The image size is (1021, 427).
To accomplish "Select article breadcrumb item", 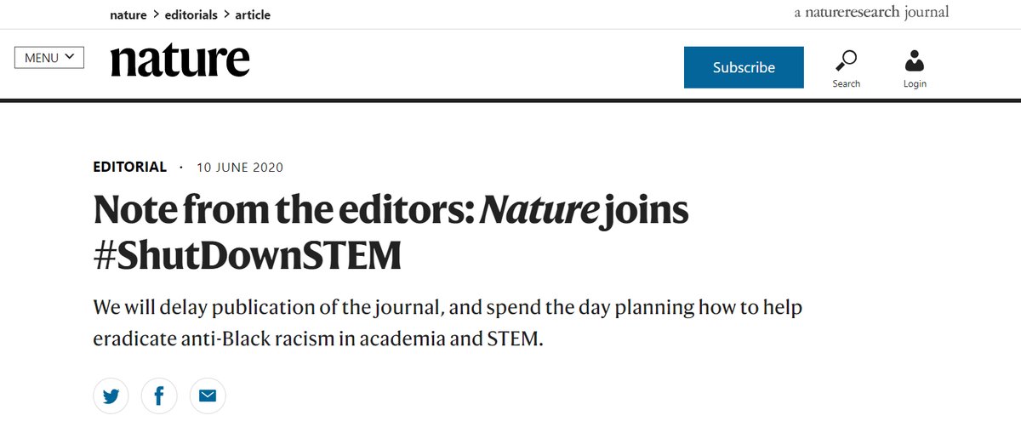I will click(253, 14).
